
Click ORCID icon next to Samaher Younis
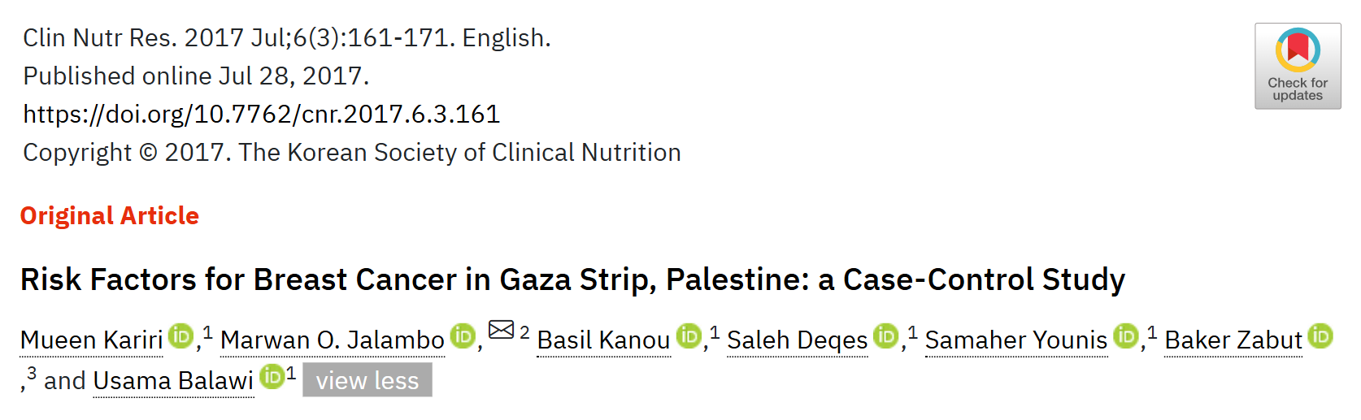pyautogui.click(x=1125, y=336)
